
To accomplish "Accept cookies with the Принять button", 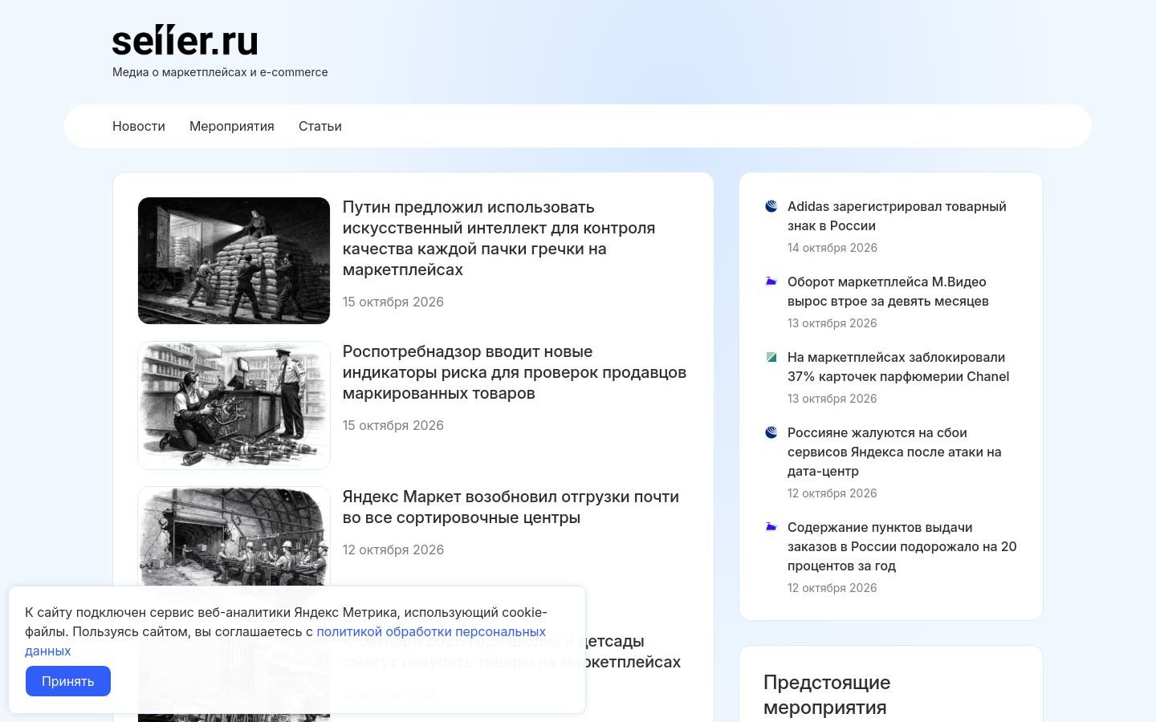I will click(68, 681).
